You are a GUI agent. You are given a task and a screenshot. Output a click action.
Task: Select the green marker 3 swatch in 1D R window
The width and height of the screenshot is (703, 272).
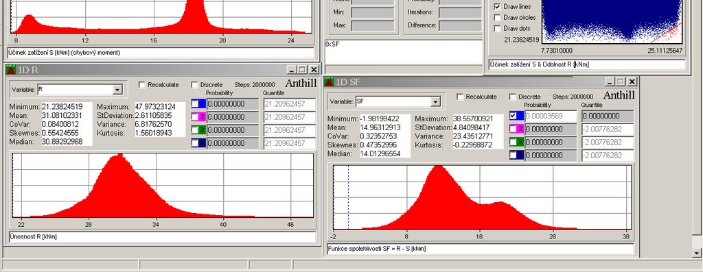pyautogui.click(x=198, y=129)
